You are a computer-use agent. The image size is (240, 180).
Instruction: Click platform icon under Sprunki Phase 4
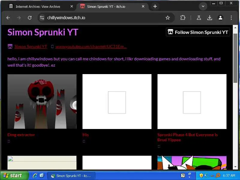pos(159,146)
